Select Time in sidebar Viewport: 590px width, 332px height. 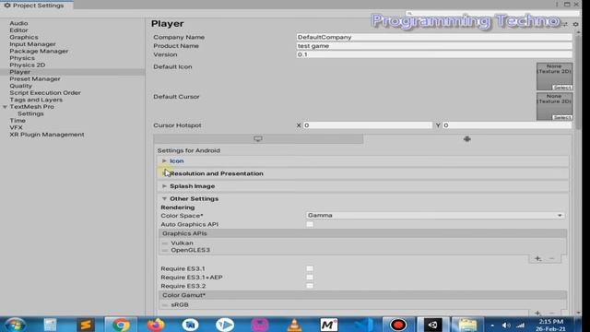18,121
